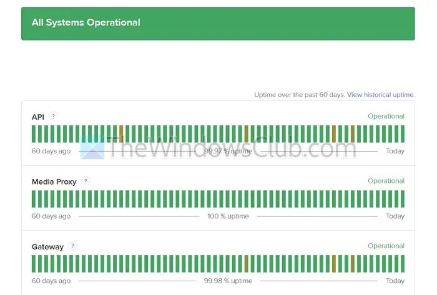Click the leftmost Gateway uptime bar

[x=34, y=263]
